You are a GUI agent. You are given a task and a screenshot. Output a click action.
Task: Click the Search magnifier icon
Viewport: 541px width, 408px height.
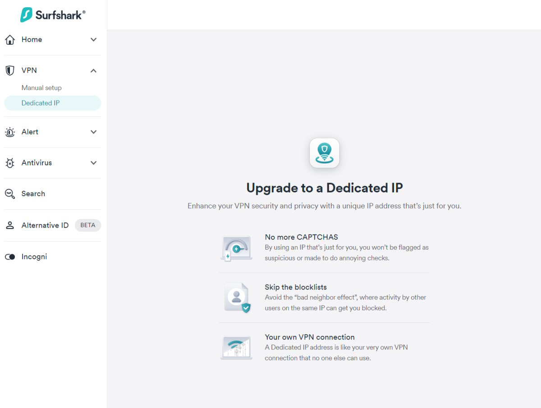[10, 194]
